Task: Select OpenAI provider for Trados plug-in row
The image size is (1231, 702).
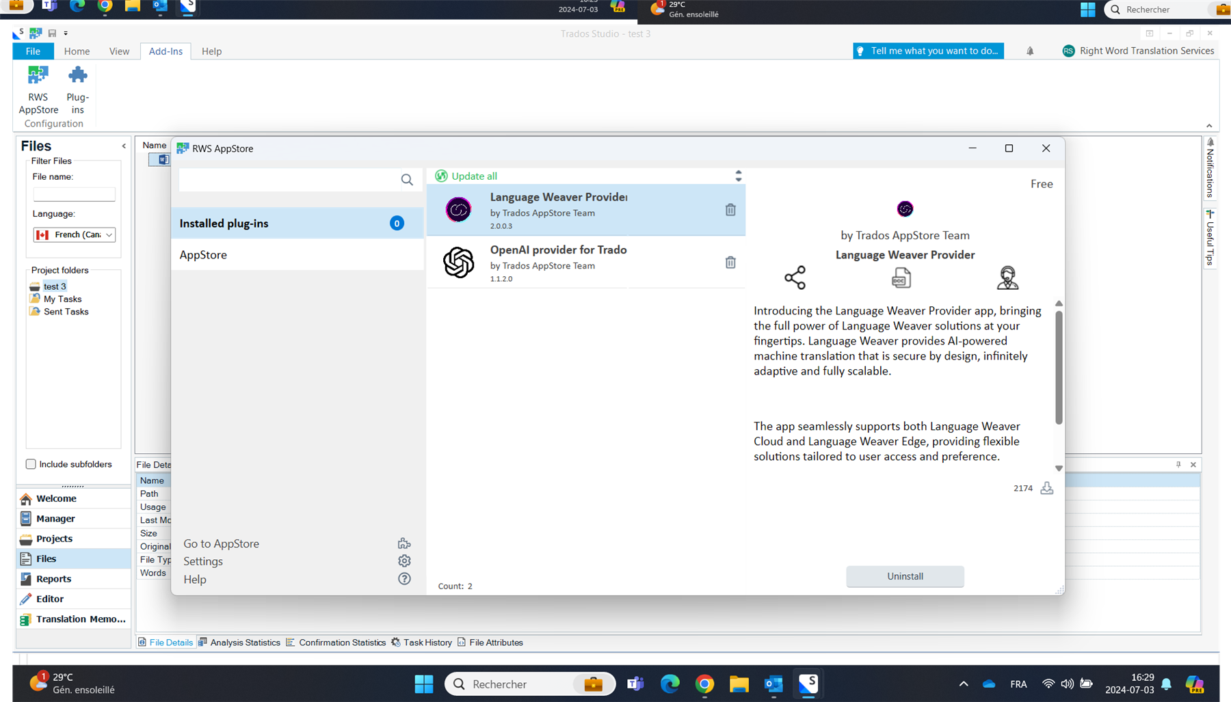Action: [x=586, y=262]
